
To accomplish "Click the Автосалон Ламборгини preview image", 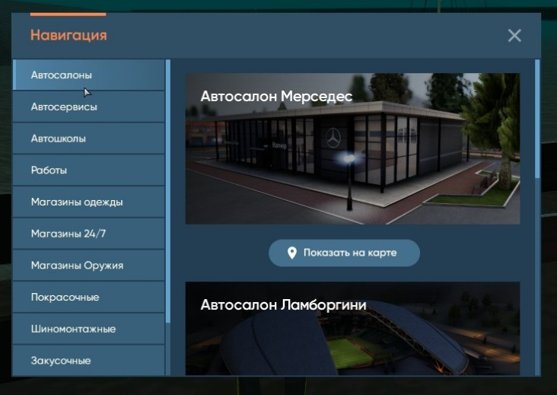I will point(352,329).
